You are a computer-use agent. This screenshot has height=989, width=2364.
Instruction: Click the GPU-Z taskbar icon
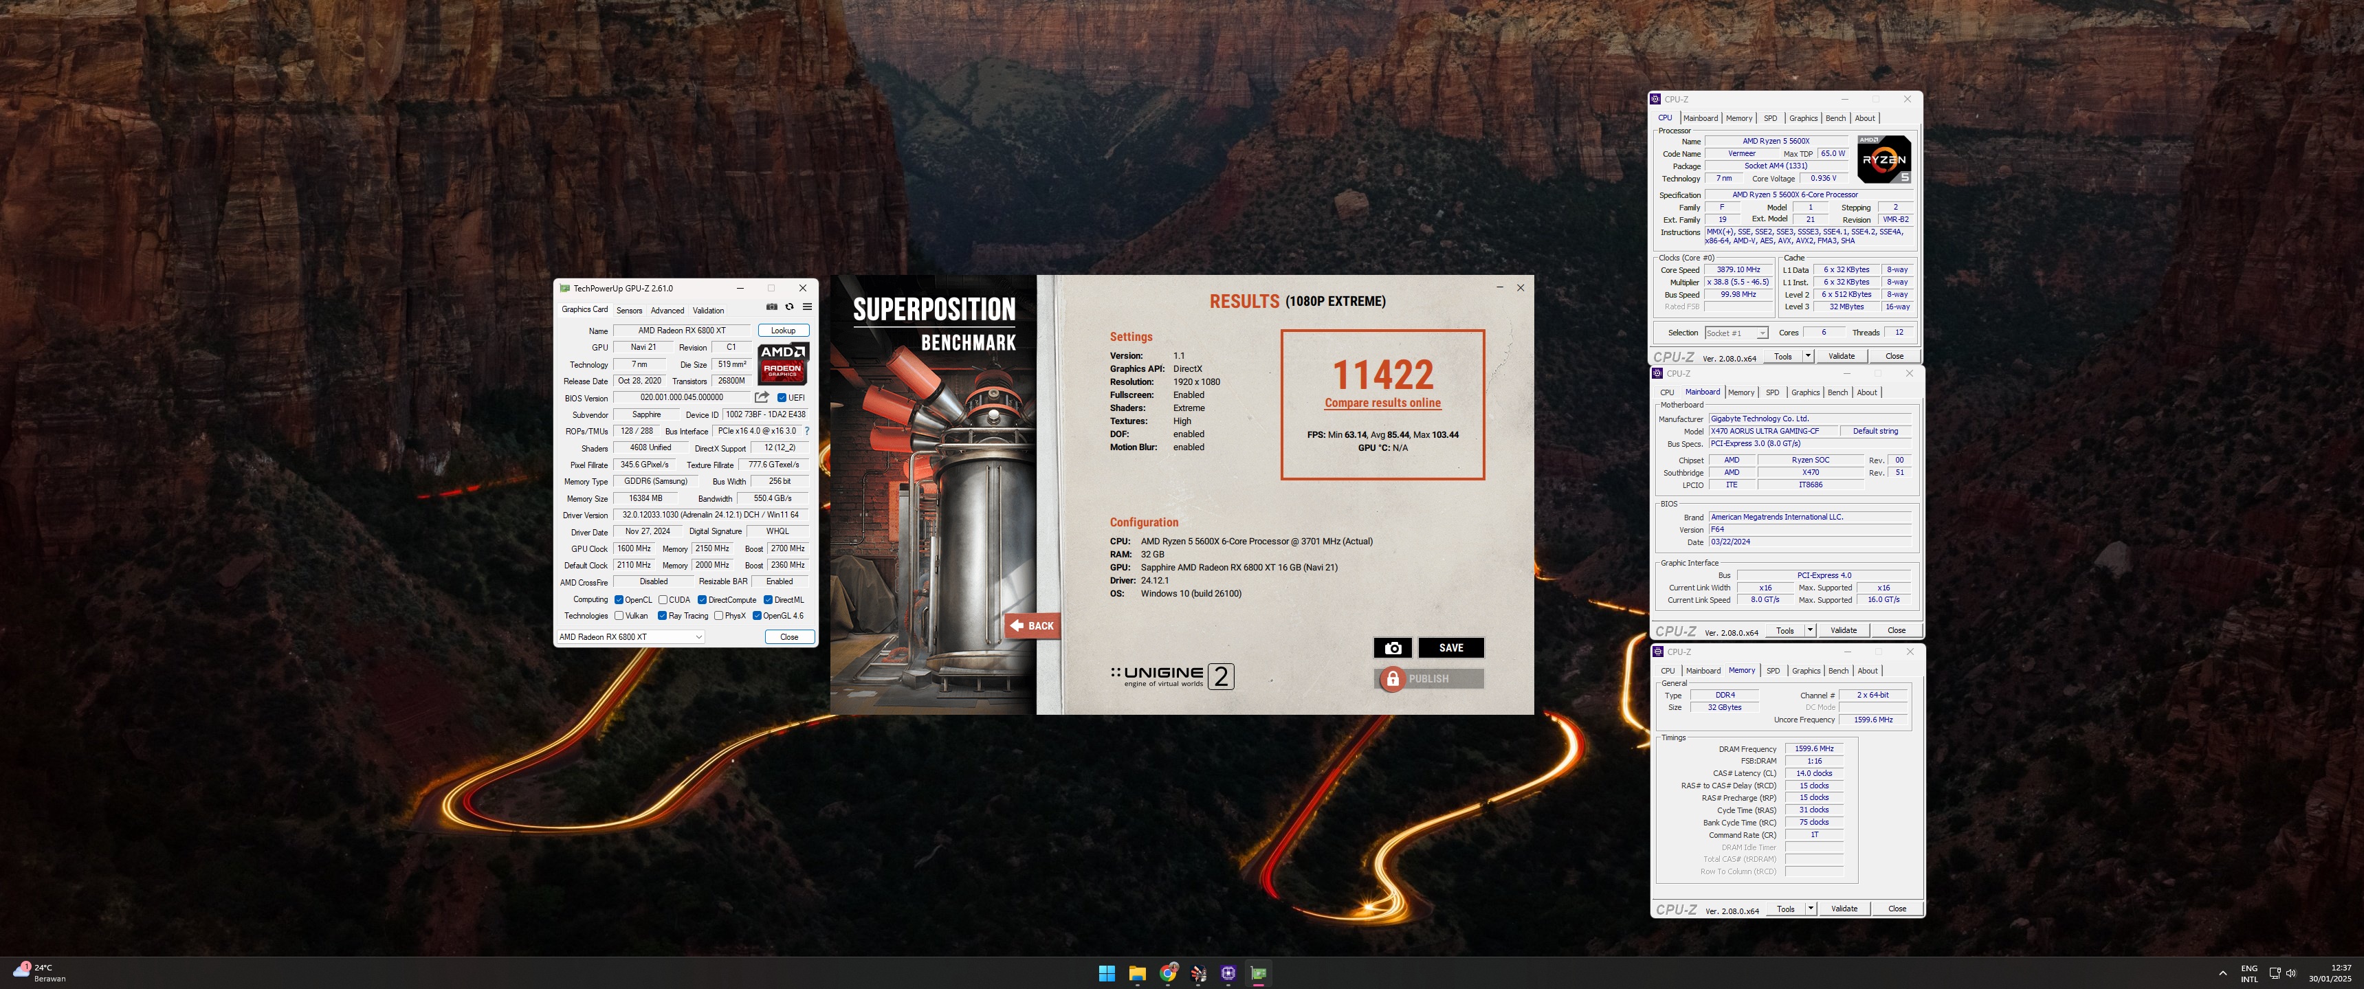pos(1258,973)
